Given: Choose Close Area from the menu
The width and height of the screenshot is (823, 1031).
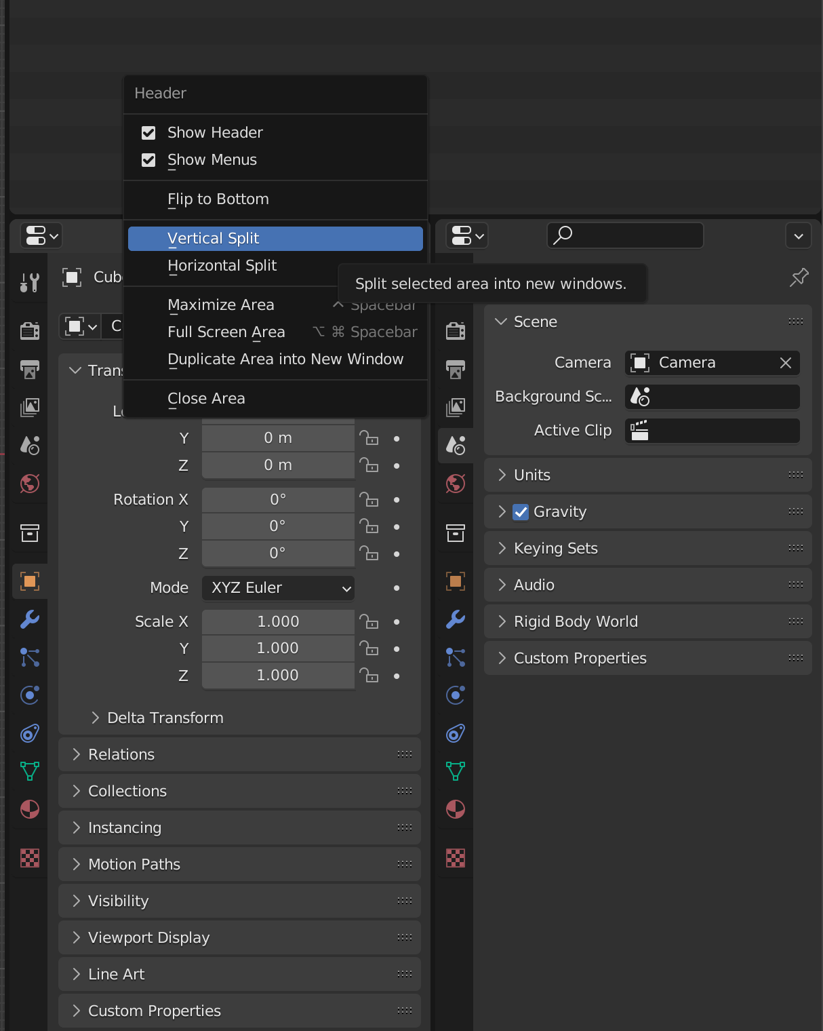Looking at the screenshot, I should (275, 399).
